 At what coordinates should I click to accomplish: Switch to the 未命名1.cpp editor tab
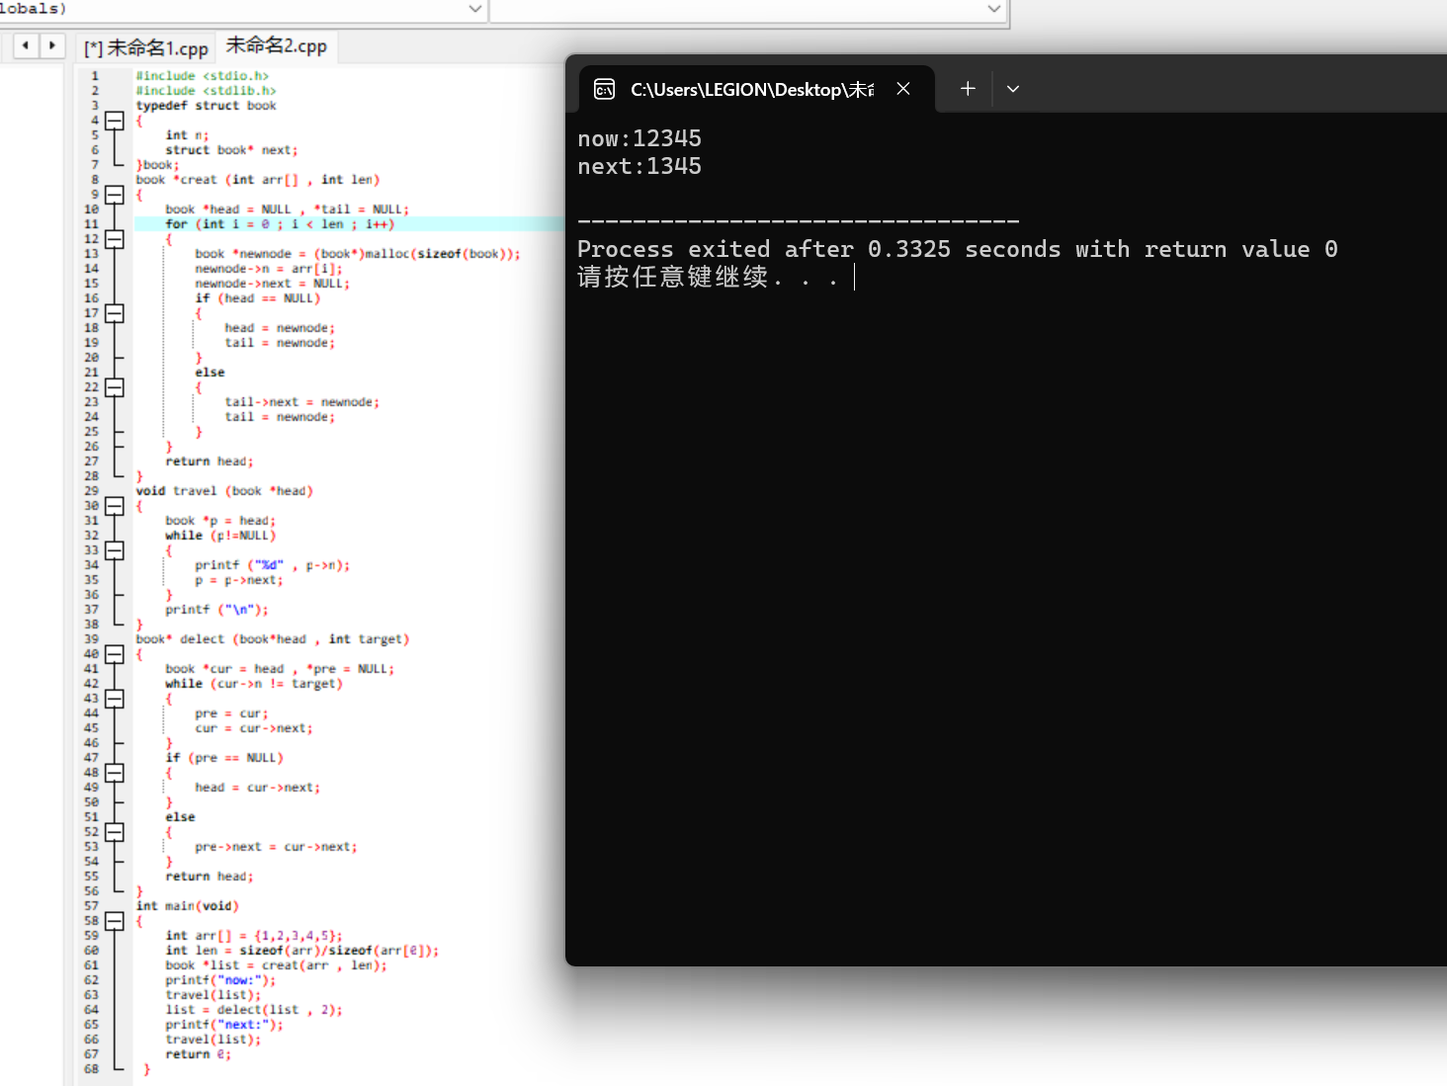145,47
